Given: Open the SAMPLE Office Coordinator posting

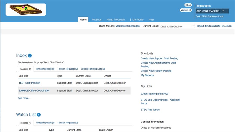Looking at the screenshot, I should click(x=34, y=91).
